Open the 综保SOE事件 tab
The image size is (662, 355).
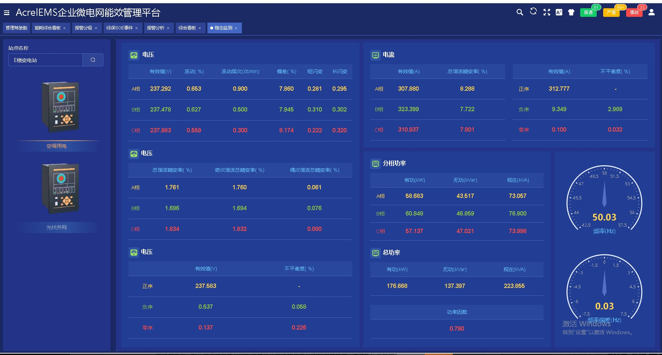119,28
